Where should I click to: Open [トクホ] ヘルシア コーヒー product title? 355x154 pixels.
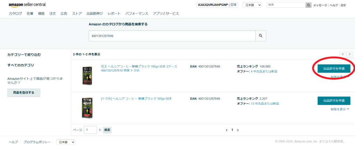[x=137, y=98]
